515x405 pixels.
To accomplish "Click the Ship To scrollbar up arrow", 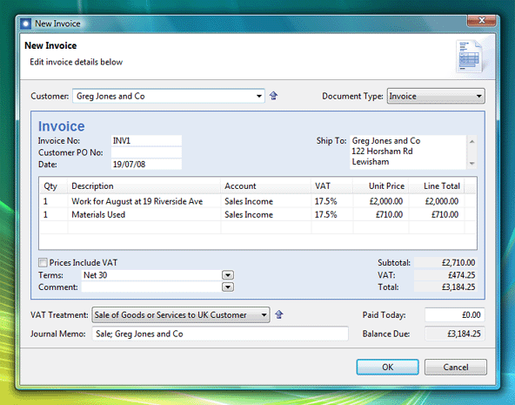I will [472, 141].
